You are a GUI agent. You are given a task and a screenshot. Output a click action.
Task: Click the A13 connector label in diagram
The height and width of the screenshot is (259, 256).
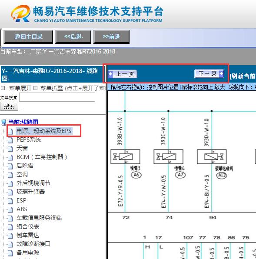click(x=222, y=175)
